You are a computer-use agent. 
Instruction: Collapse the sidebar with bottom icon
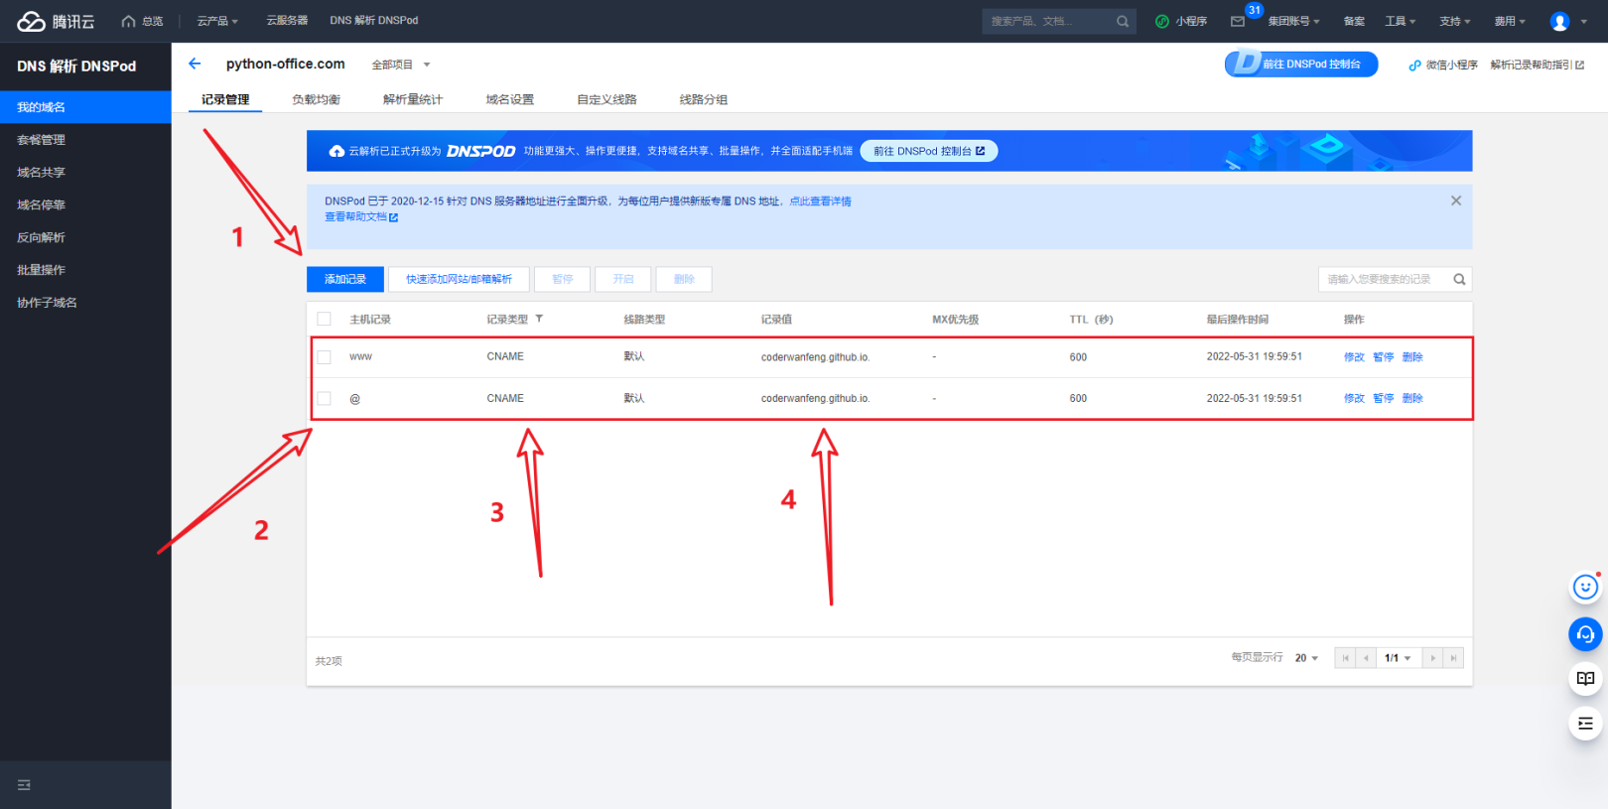click(24, 785)
